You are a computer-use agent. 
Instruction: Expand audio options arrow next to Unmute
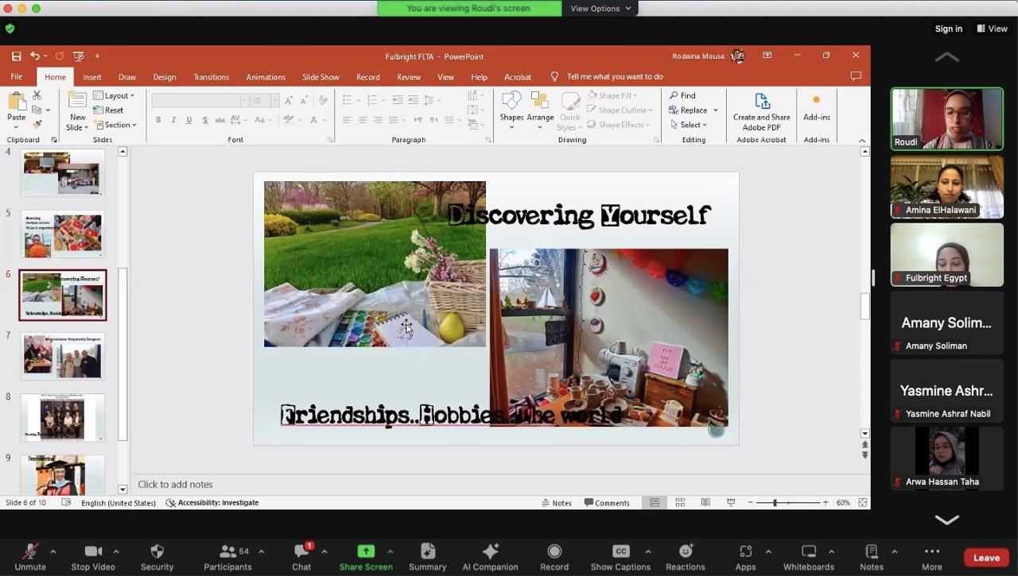tap(53, 551)
